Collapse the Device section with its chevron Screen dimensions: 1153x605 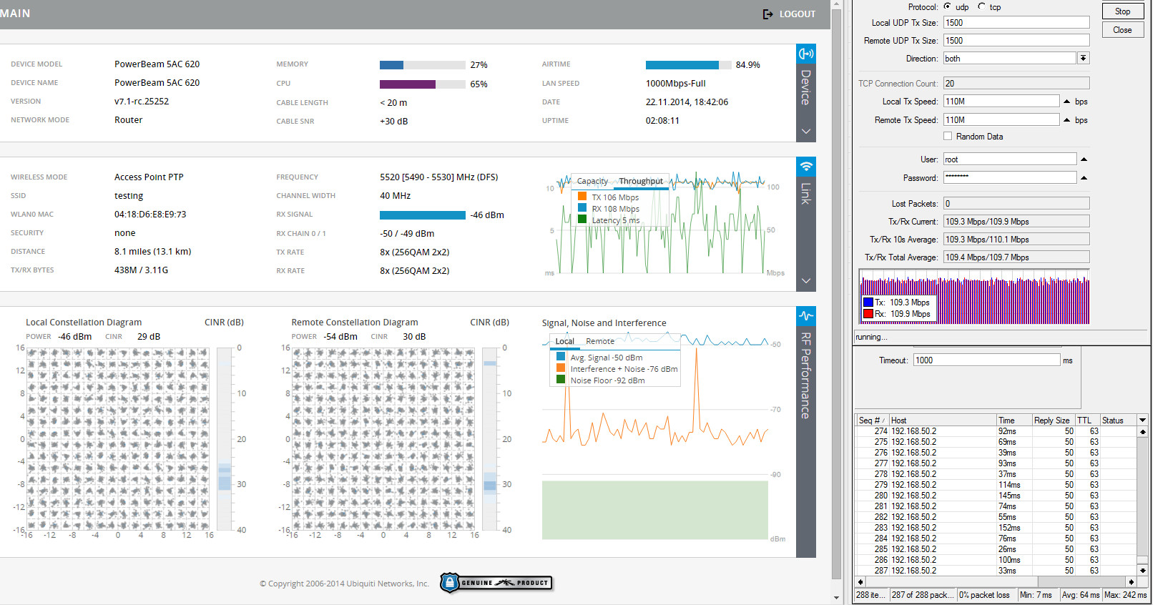point(806,132)
